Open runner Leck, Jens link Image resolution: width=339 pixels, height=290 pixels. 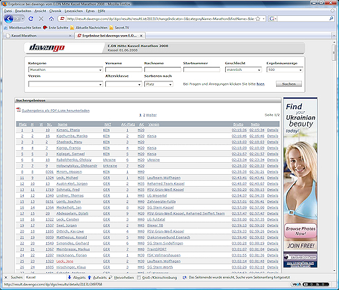click(x=65, y=261)
